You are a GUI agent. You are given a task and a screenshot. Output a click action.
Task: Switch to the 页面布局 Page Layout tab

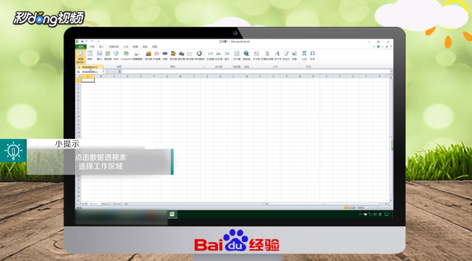pos(114,47)
